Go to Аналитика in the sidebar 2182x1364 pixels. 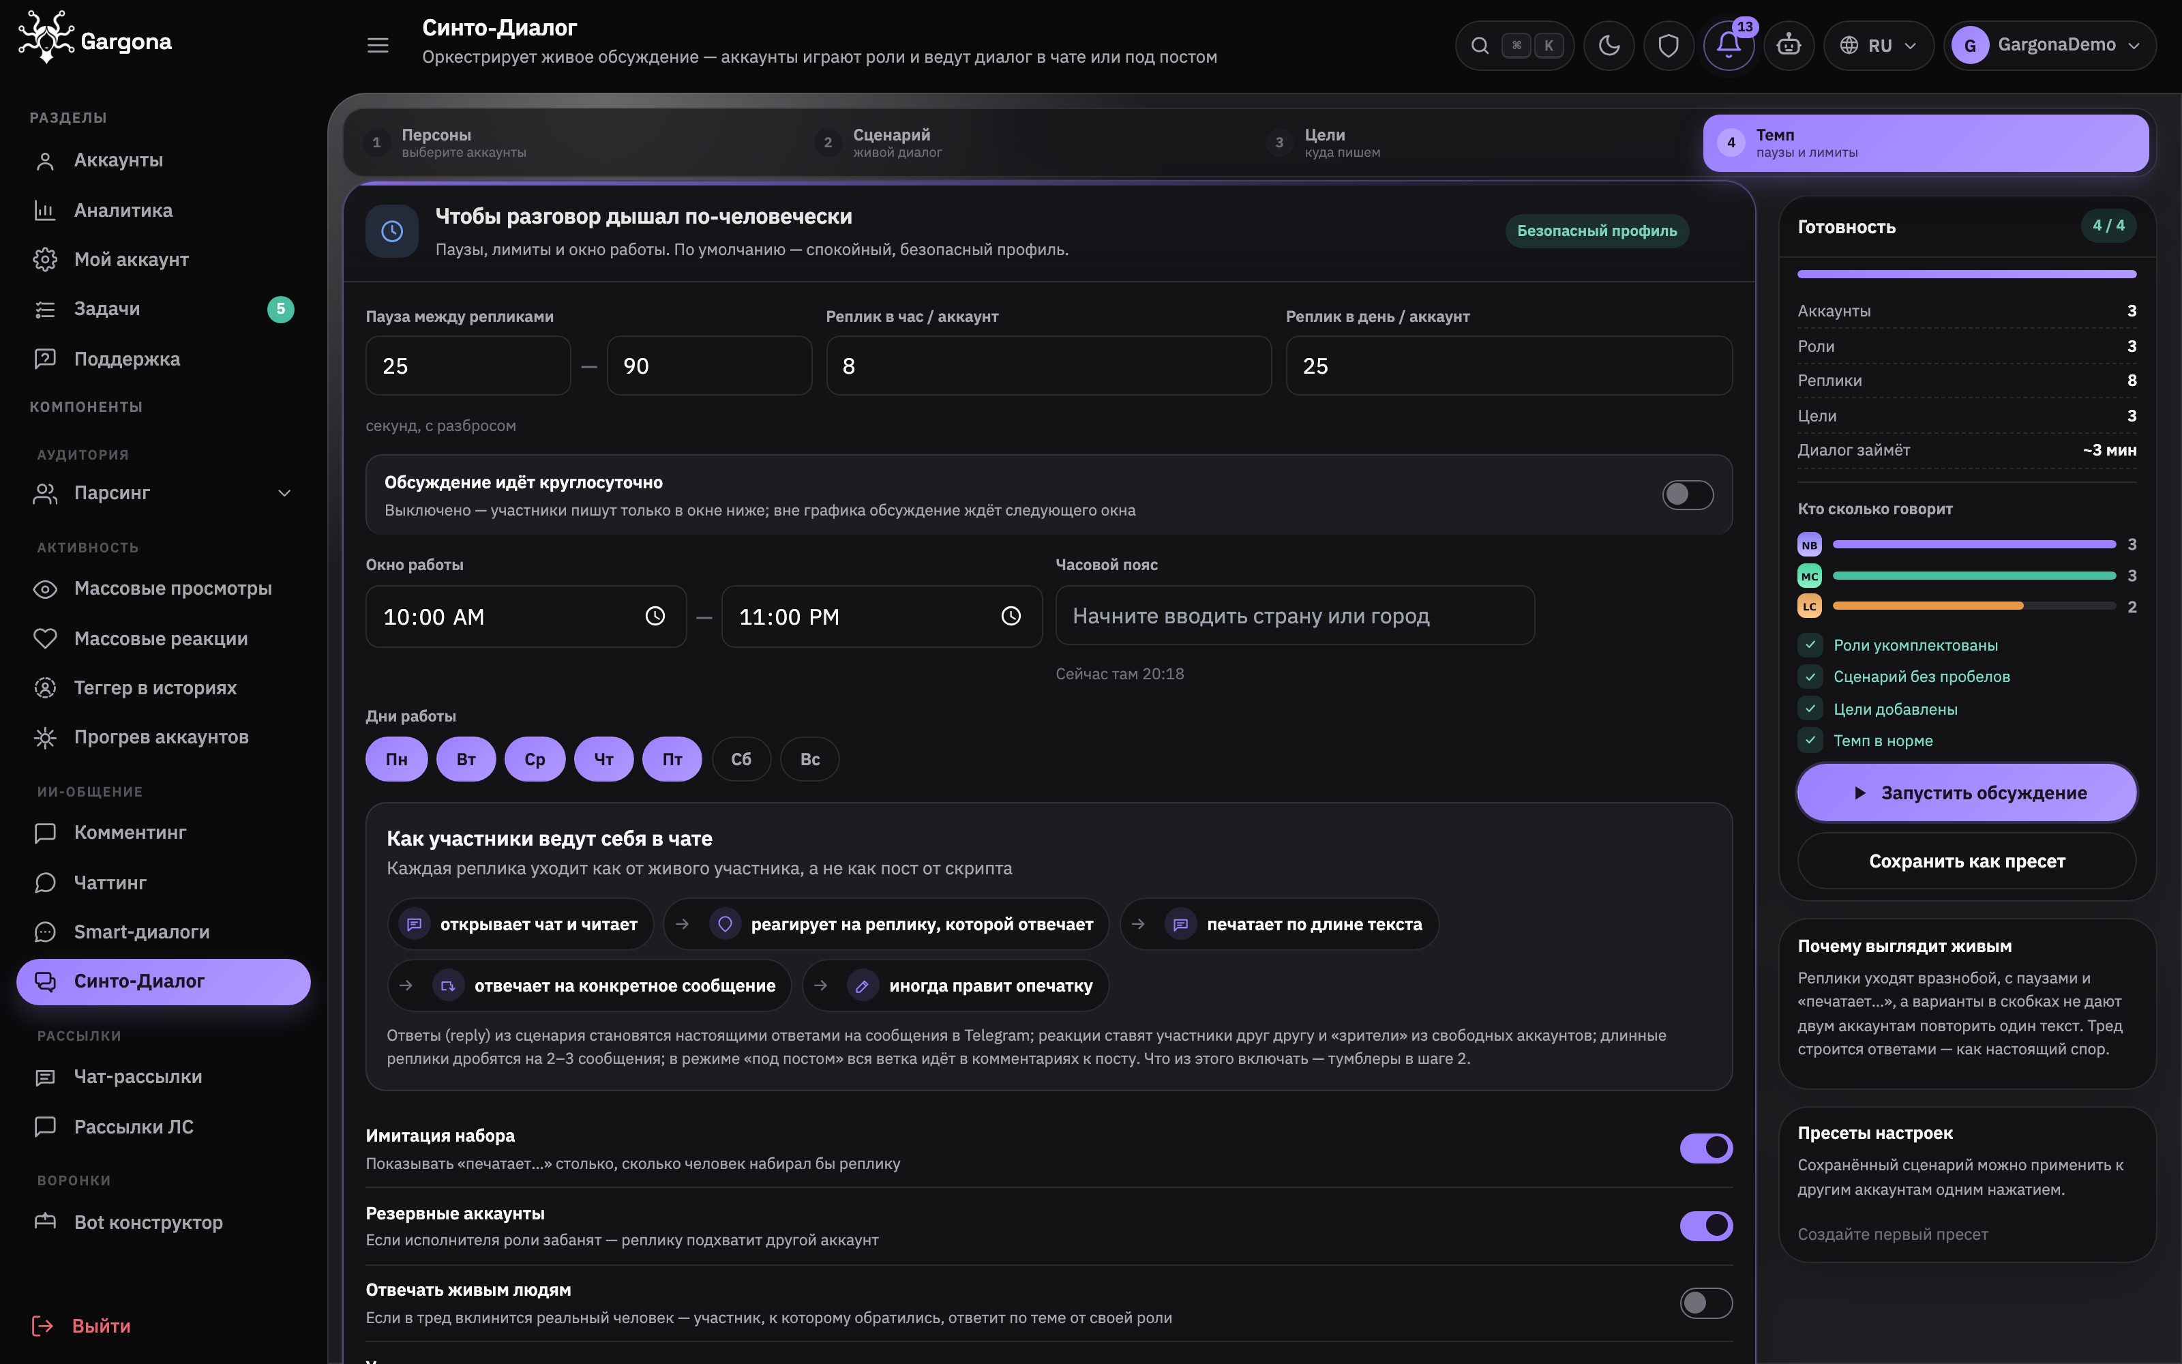coord(163,210)
